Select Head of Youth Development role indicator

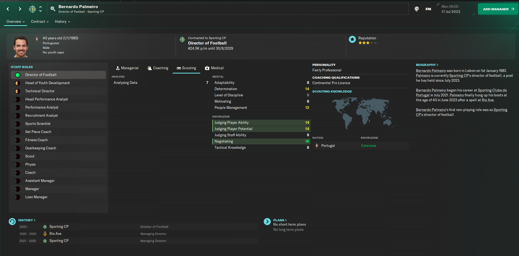[17, 83]
